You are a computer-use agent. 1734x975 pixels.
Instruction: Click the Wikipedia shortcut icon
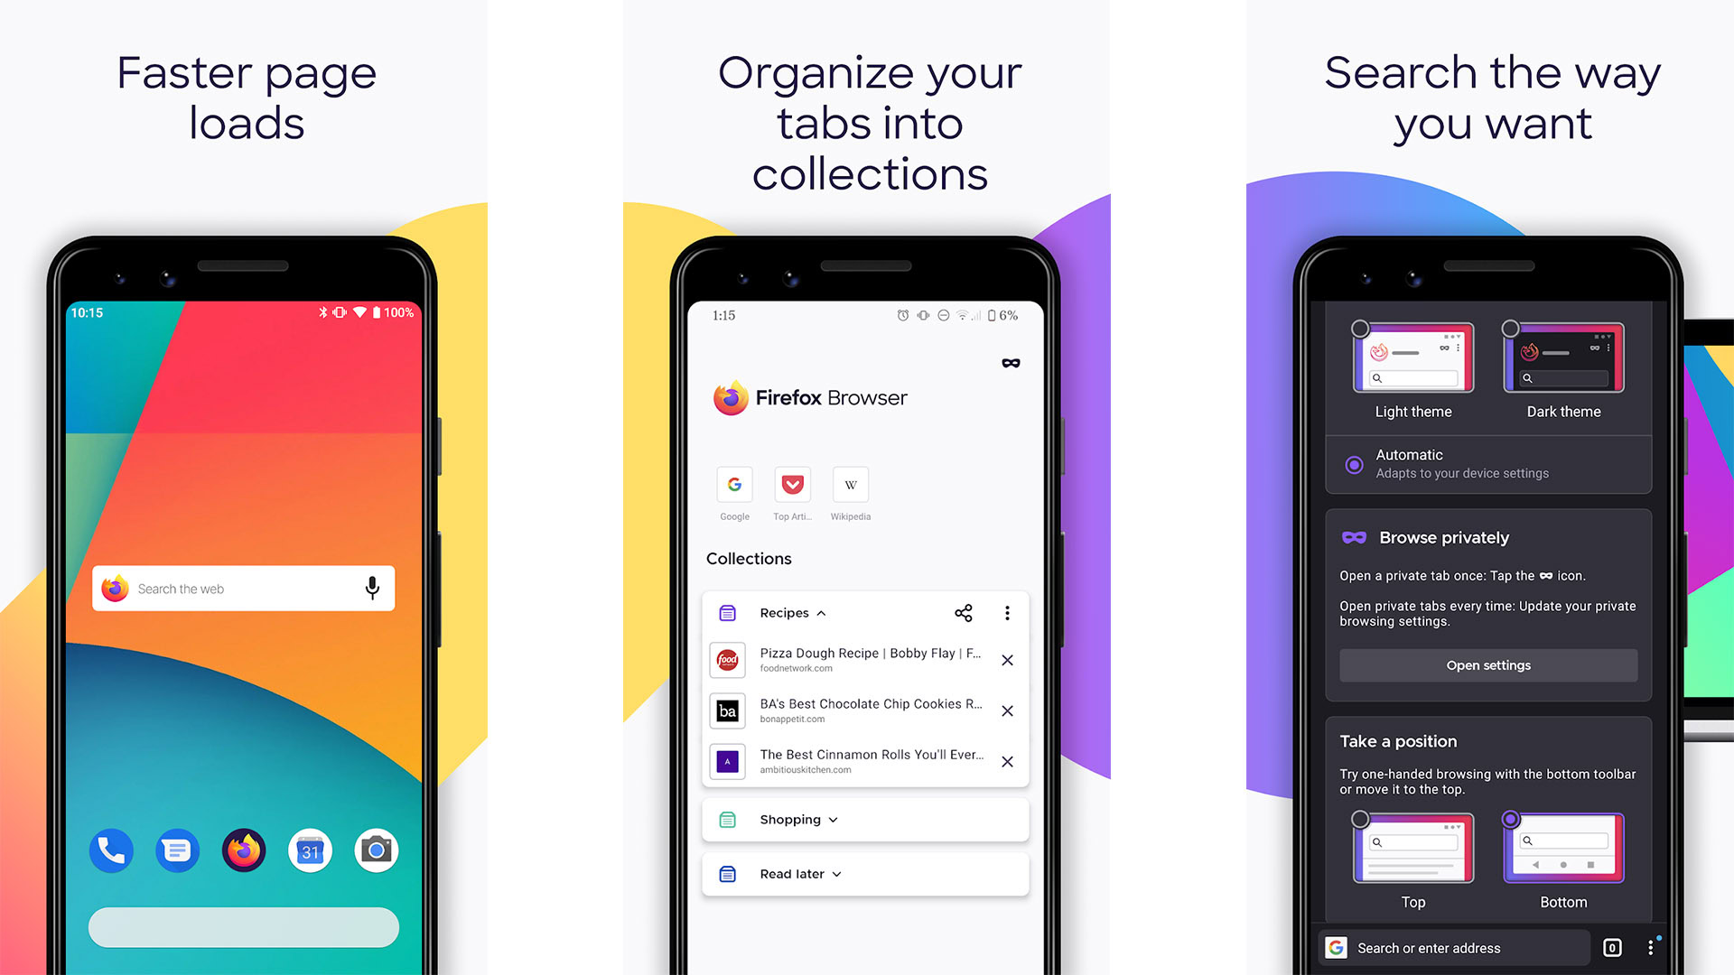[x=849, y=483]
